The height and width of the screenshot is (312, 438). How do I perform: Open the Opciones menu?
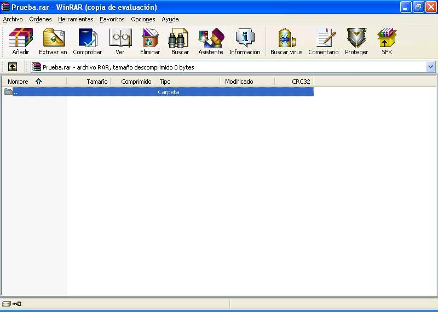pyautogui.click(x=143, y=19)
